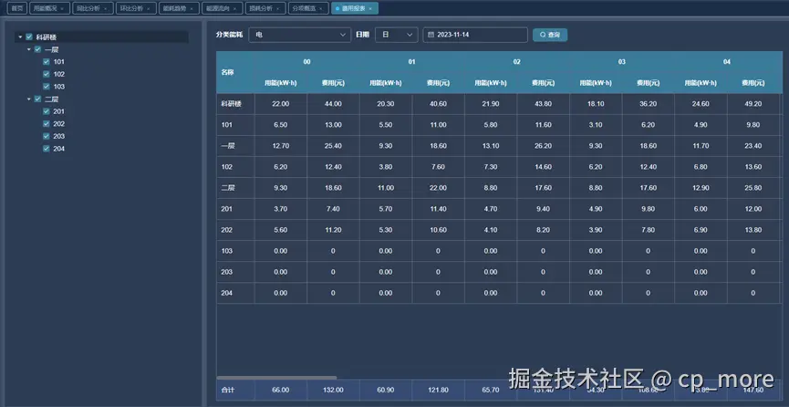Click the 44.00 cost cell

tap(333, 104)
